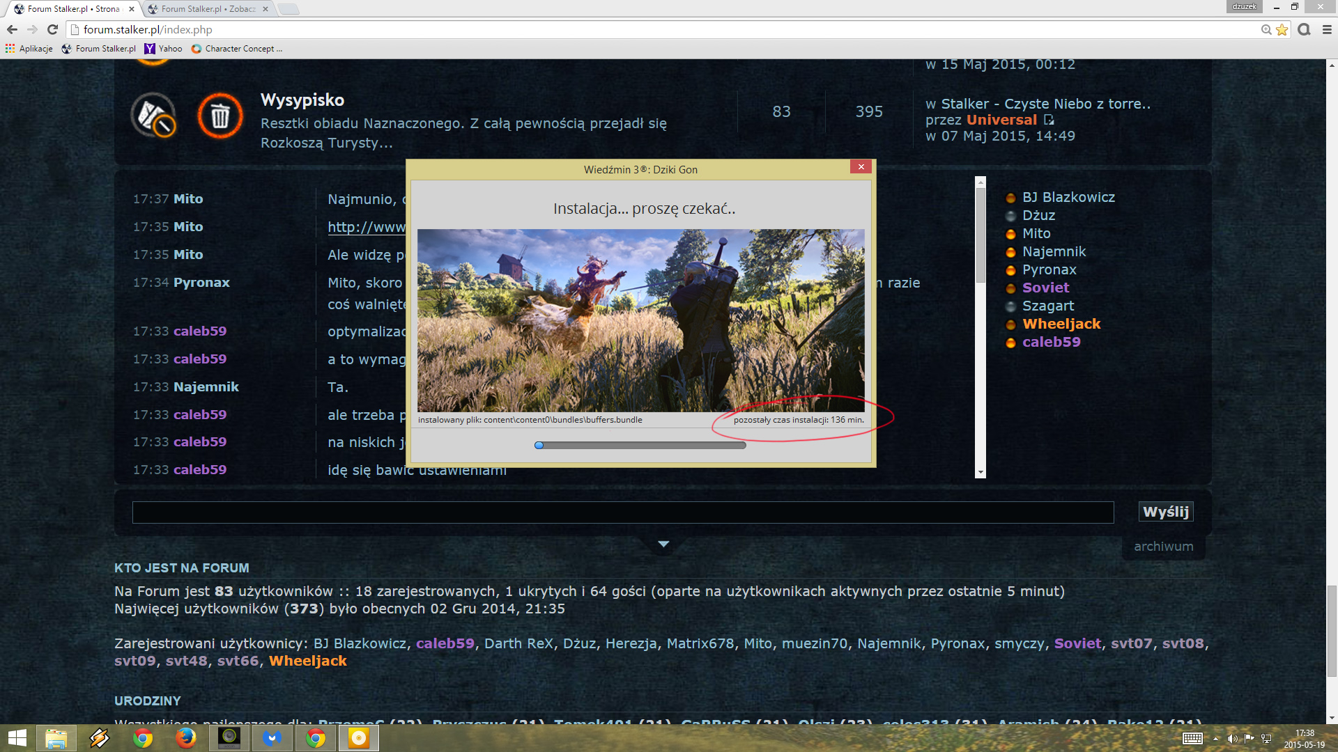Select BJ Blazkowicz in online users list
Screen dimensions: 1338x752
click(x=1068, y=198)
